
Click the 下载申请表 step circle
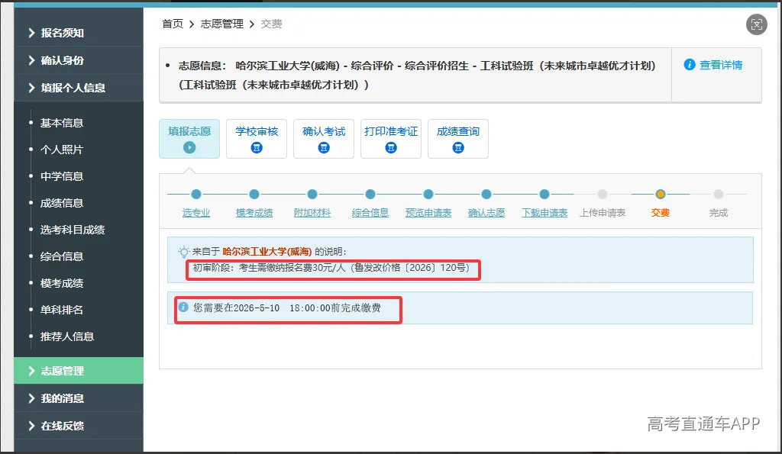point(544,195)
